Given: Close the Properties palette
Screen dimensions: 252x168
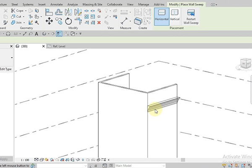Looking at the screenshot, I should point(11,46).
